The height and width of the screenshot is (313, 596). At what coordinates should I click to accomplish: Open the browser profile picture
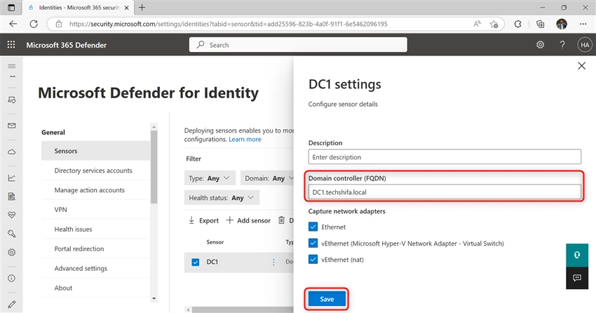[x=562, y=24]
